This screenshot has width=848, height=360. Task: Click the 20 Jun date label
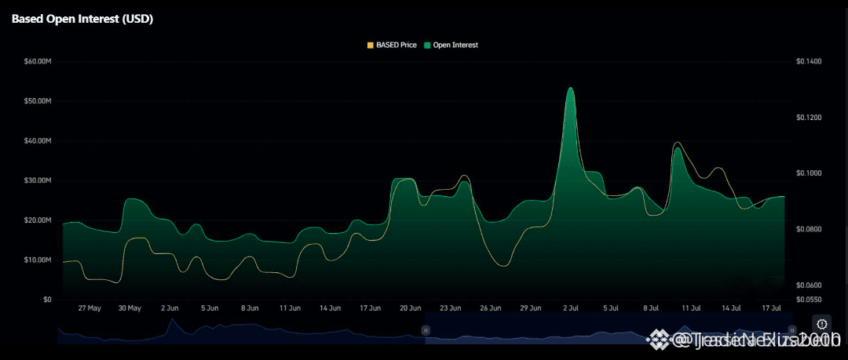point(411,309)
